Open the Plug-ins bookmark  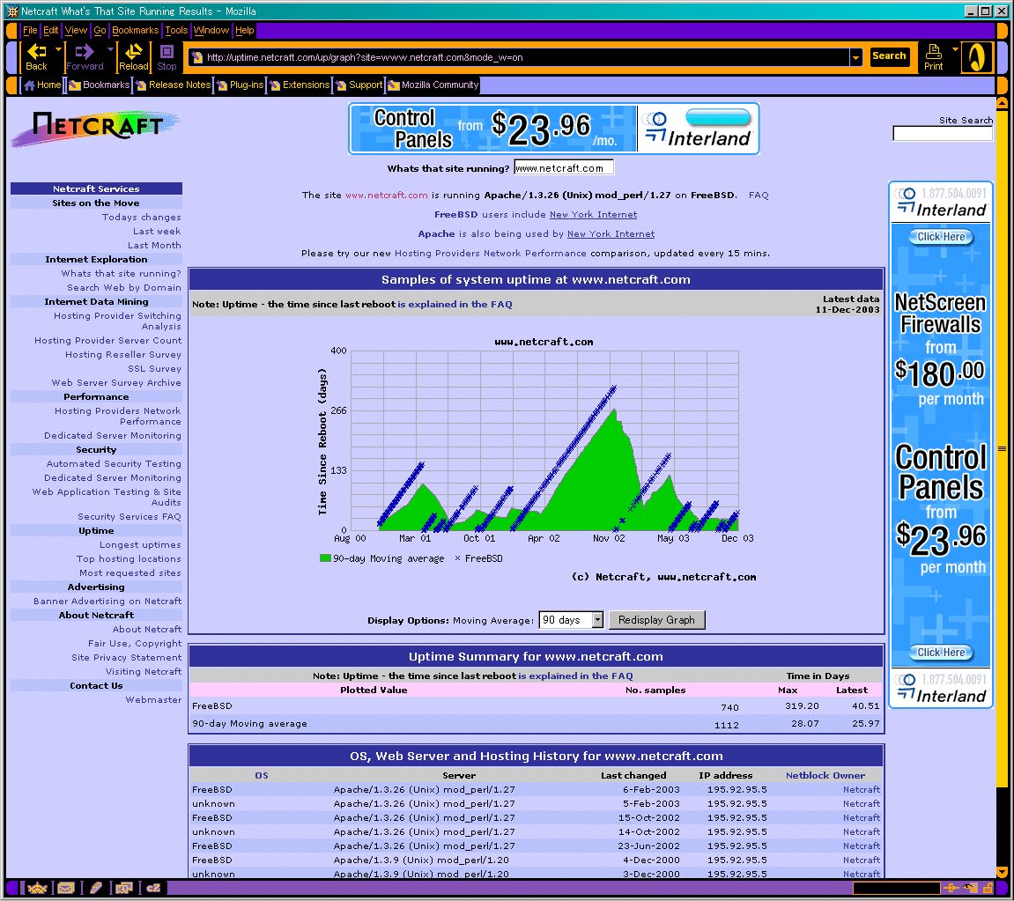click(241, 85)
